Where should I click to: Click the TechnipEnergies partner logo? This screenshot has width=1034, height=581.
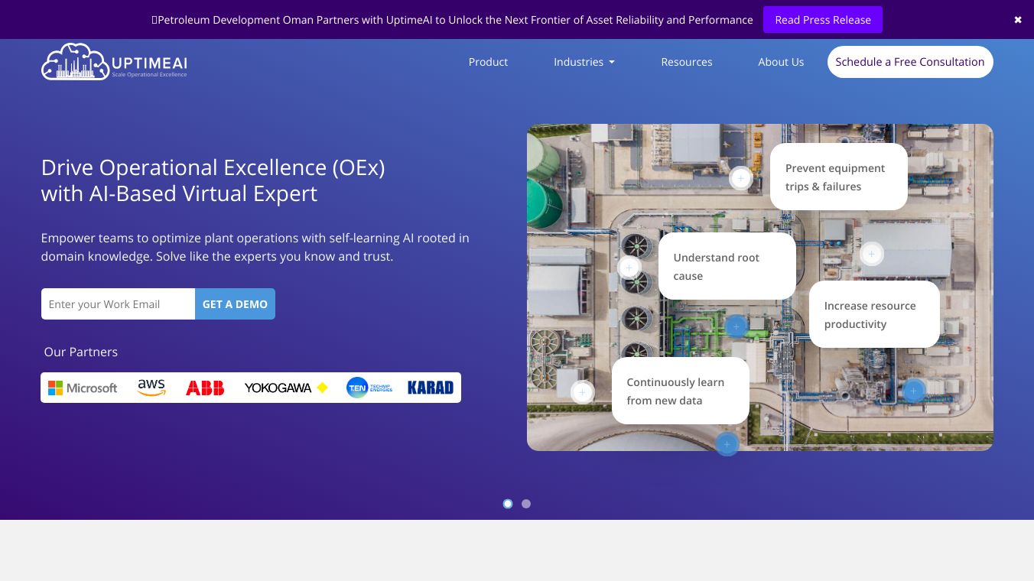[369, 388]
